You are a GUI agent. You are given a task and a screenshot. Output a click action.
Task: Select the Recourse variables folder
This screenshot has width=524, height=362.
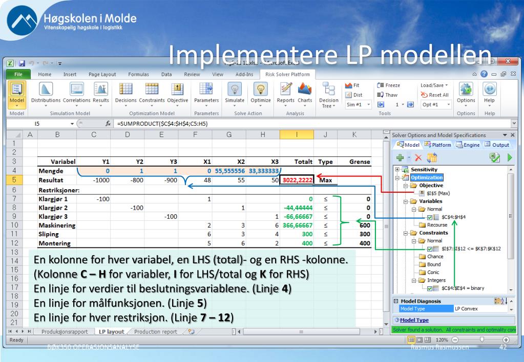437,225
